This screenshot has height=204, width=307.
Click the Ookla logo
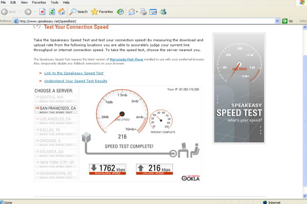click(190, 178)
